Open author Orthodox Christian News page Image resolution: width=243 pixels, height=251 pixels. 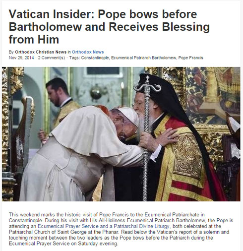pyautogui.click(x=41, y=52)
